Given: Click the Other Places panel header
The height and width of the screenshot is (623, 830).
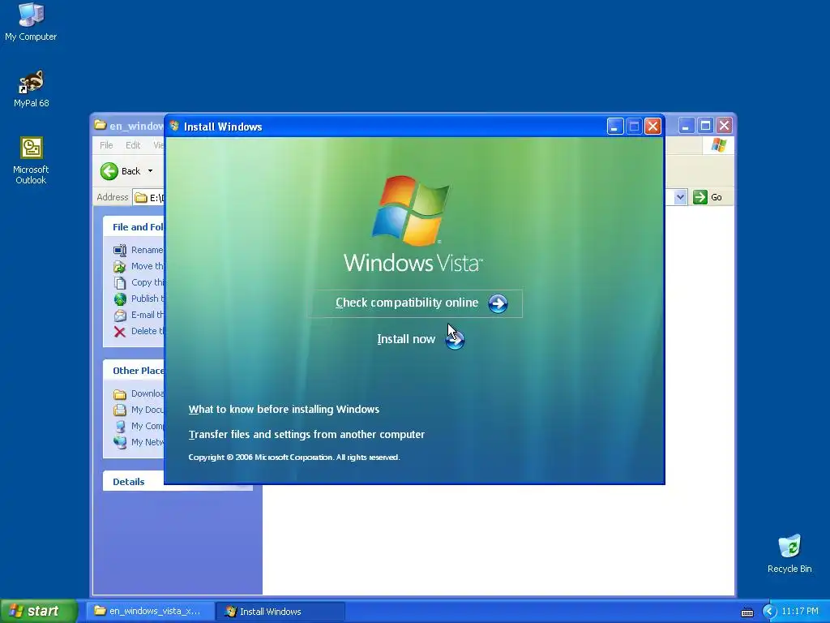Looking at the screenshot, I should pos(134,370).
